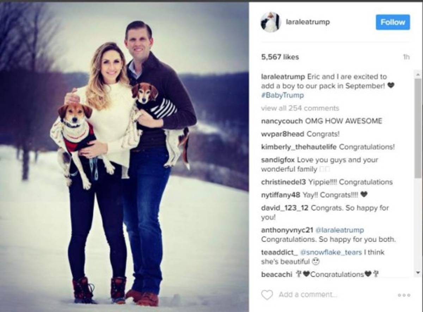Click the scrollbar down arrow
The height and width of the screenshot is (312, 423).
(418, 273)
